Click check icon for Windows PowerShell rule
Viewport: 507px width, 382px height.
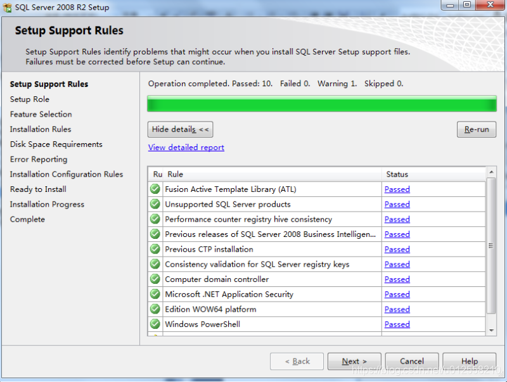pyautogui.click(x=155, y=324)
